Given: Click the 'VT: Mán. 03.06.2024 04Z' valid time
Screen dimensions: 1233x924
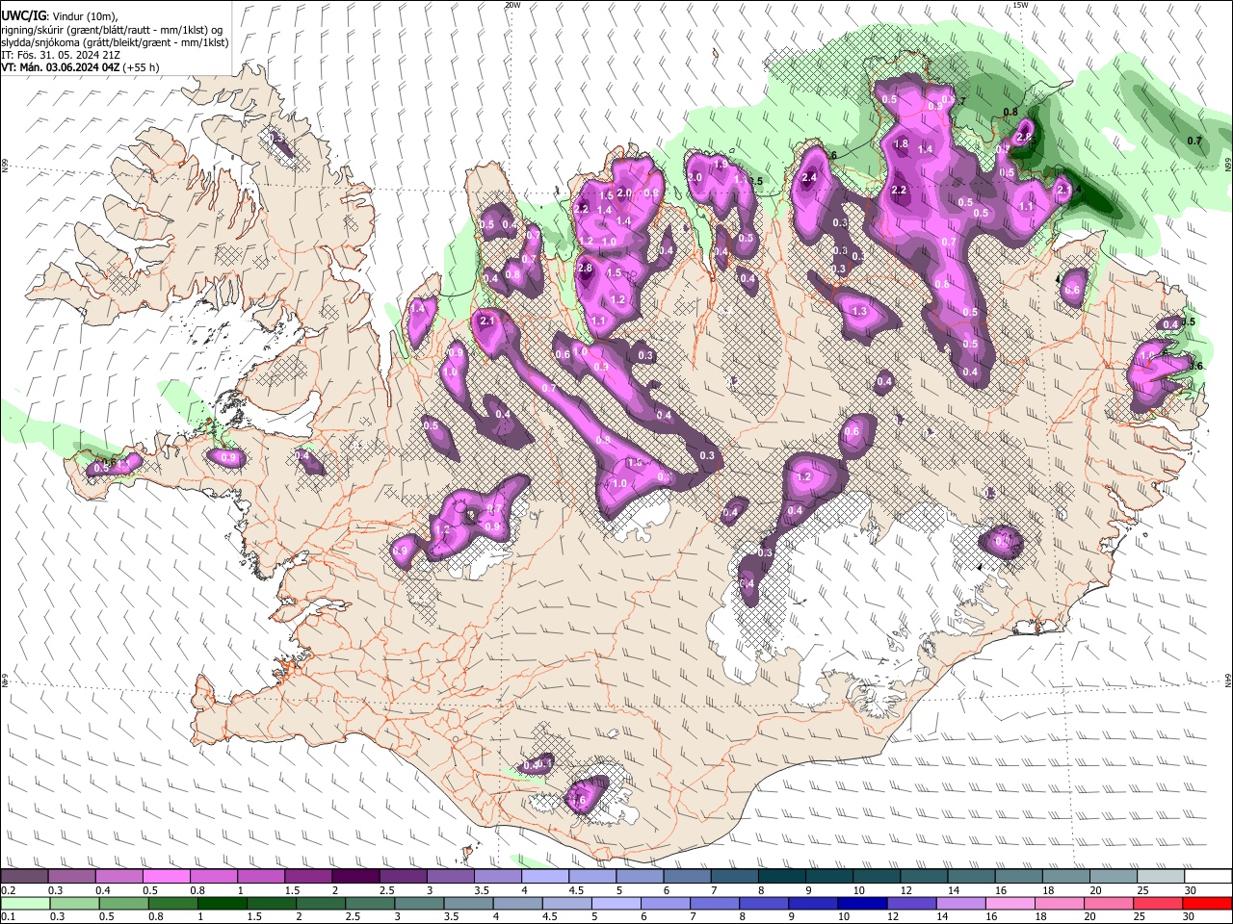Looking at the screenshot, I should [61, 67].
